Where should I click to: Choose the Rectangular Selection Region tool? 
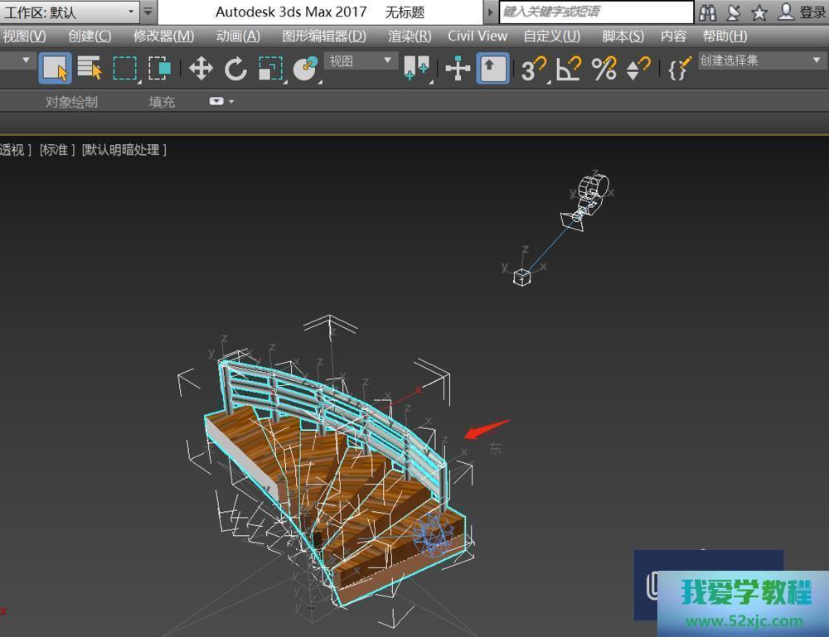point(124,69)
